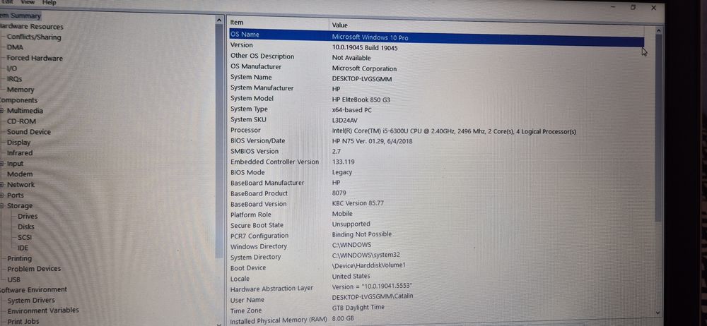Select Sound Device in the tree
This screenshot has width=707, height=326.
tap(29, 132)
